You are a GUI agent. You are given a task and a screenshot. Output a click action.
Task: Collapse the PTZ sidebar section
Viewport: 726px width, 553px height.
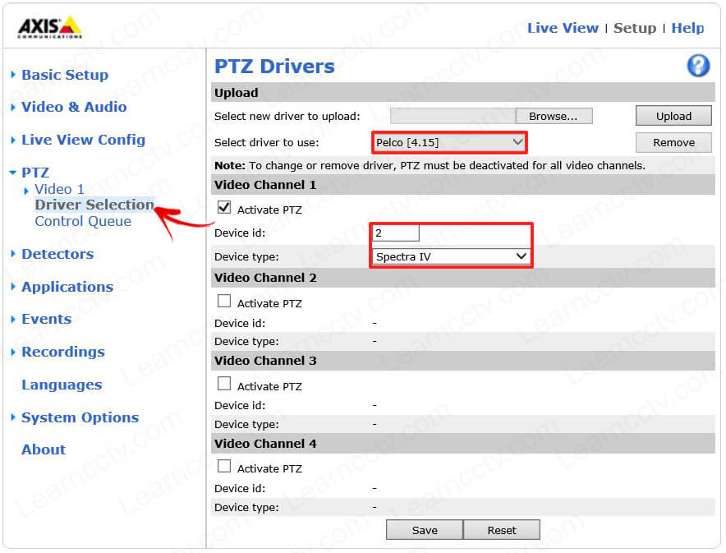coord(34,173)
